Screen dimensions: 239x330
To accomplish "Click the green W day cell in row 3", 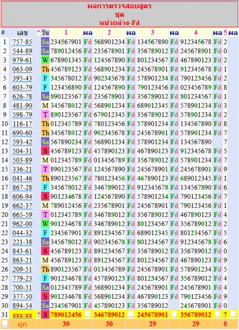I will [45, 60].
